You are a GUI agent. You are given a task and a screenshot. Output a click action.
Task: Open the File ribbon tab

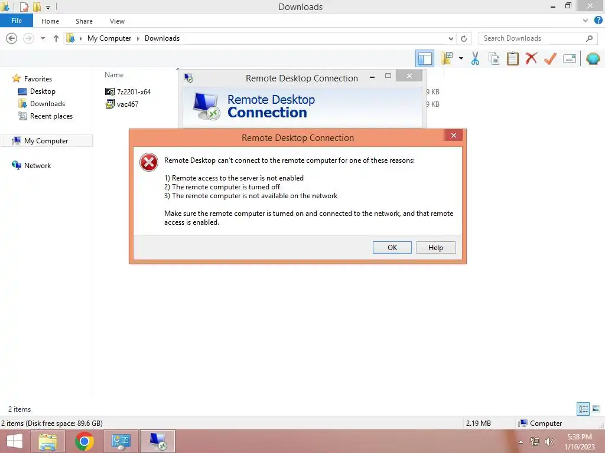coord(17,21)
